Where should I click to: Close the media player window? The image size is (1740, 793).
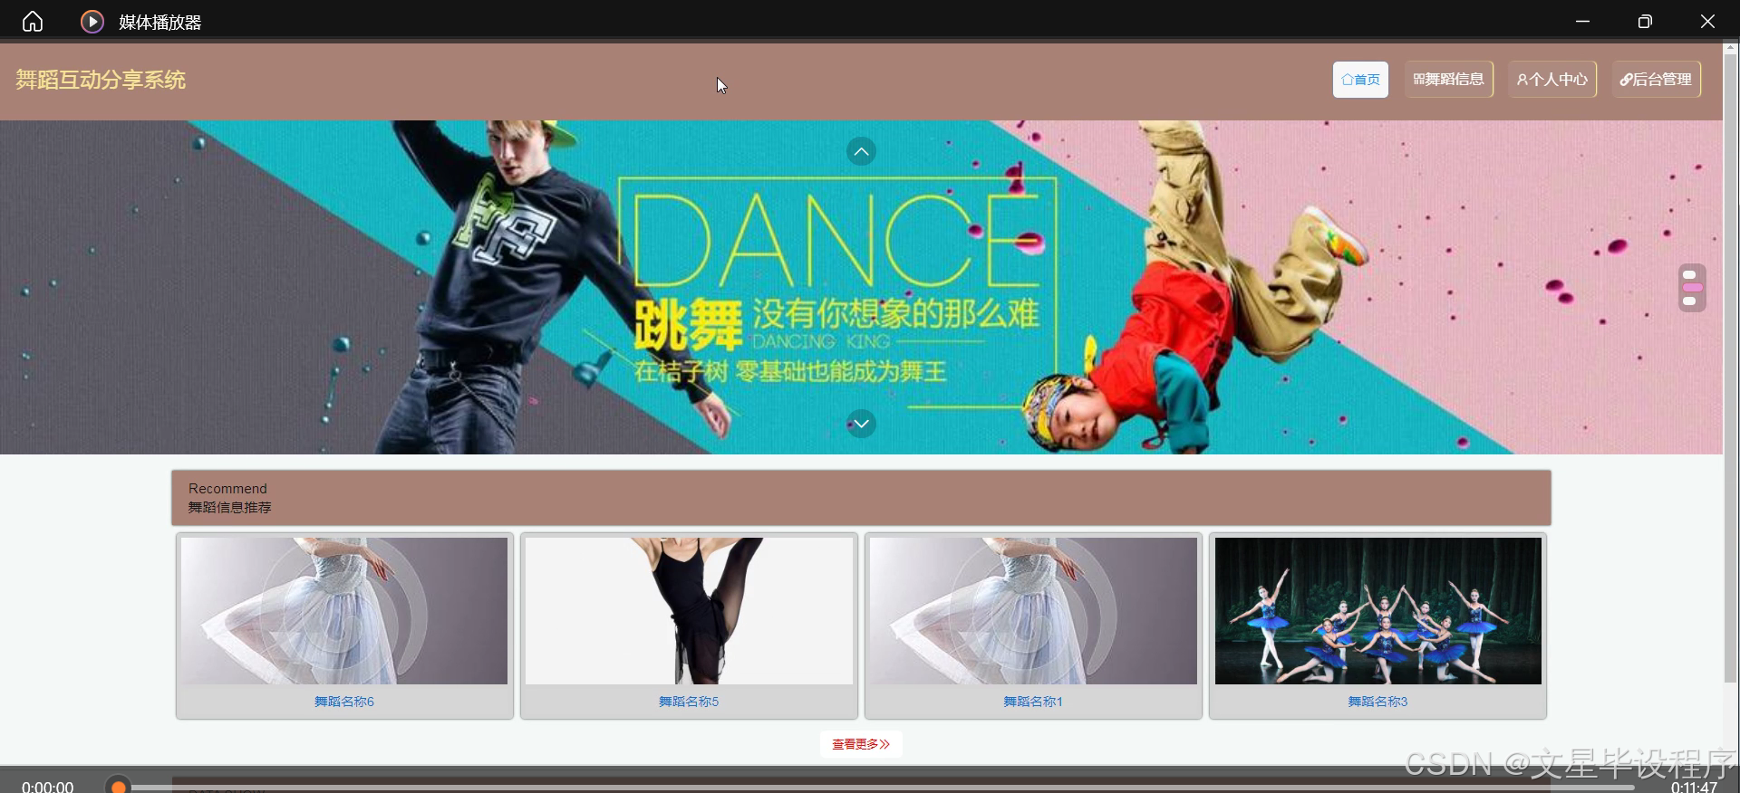[x=1707, y=22]
